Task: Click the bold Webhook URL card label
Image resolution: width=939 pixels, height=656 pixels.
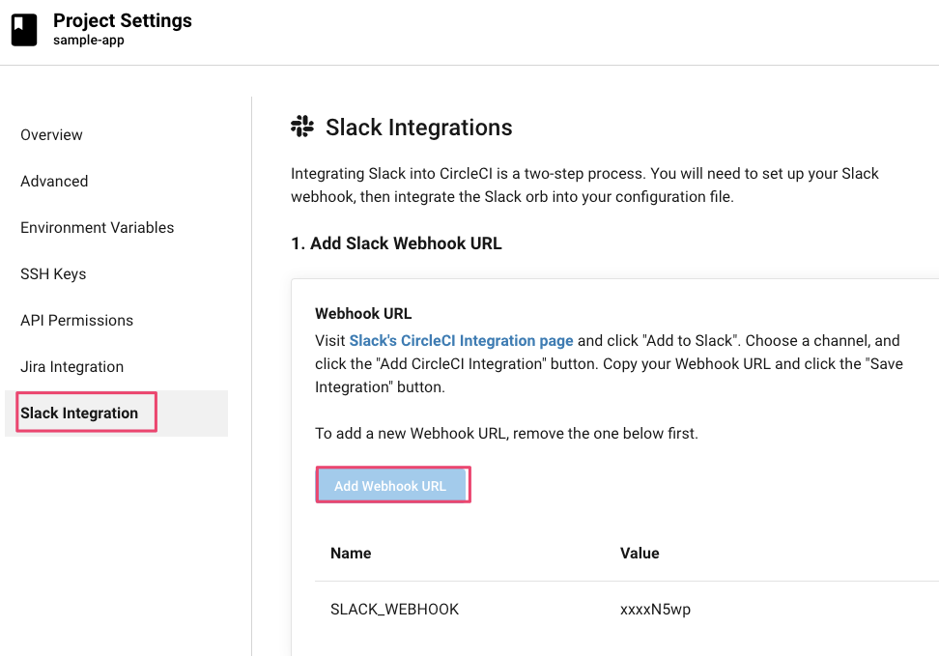Action: [x=363, y=314]
